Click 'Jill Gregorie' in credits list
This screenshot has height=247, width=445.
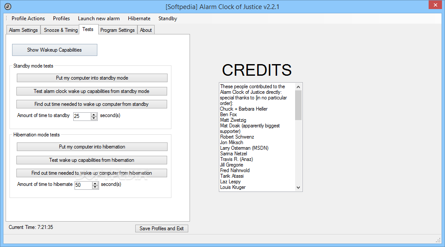(232, 165)
